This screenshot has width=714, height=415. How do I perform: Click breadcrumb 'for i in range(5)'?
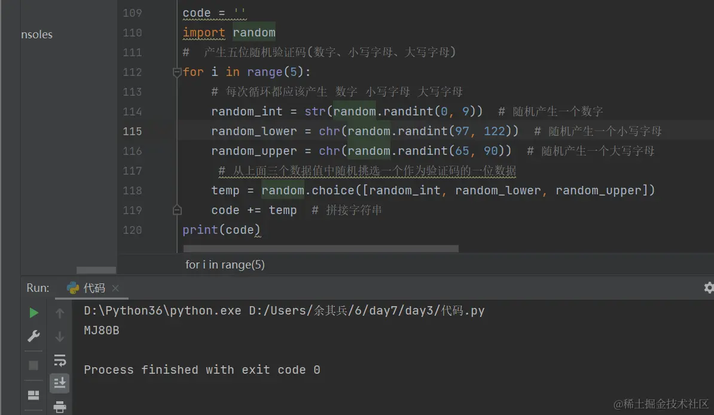coord(225,265)
